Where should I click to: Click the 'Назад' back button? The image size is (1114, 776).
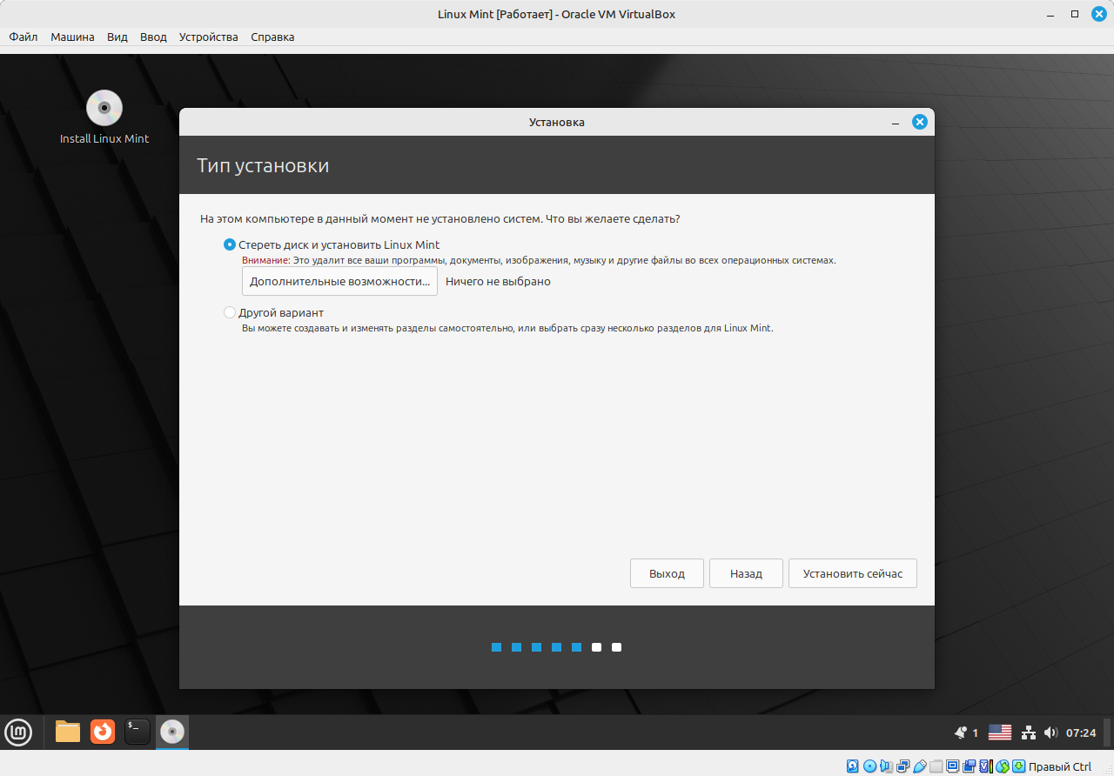coord(746,573)
